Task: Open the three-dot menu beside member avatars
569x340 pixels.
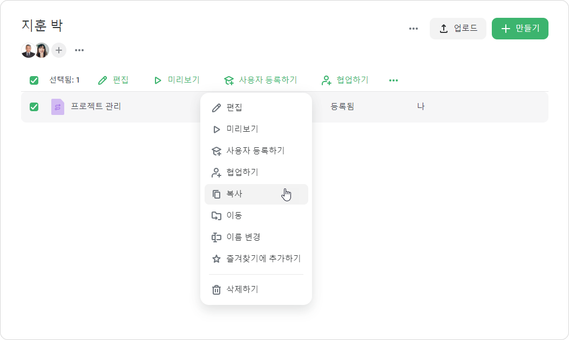Action: click(x=79, y=50)
